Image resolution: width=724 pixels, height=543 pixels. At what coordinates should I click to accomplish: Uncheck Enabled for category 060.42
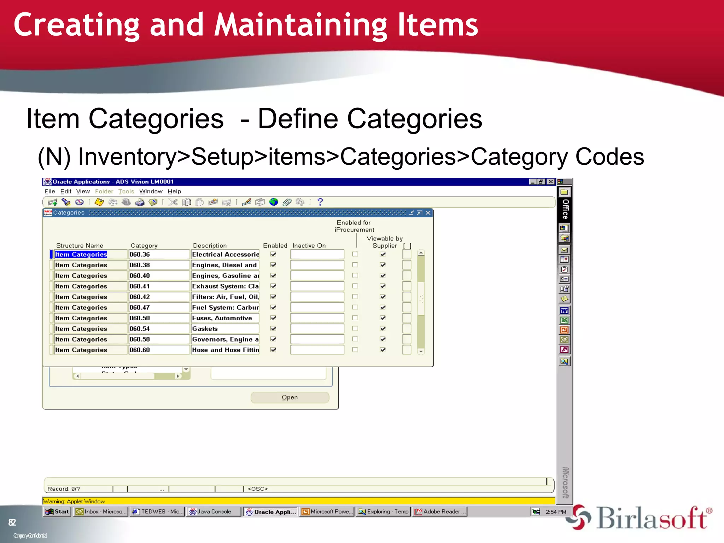(x=273, y=297)
